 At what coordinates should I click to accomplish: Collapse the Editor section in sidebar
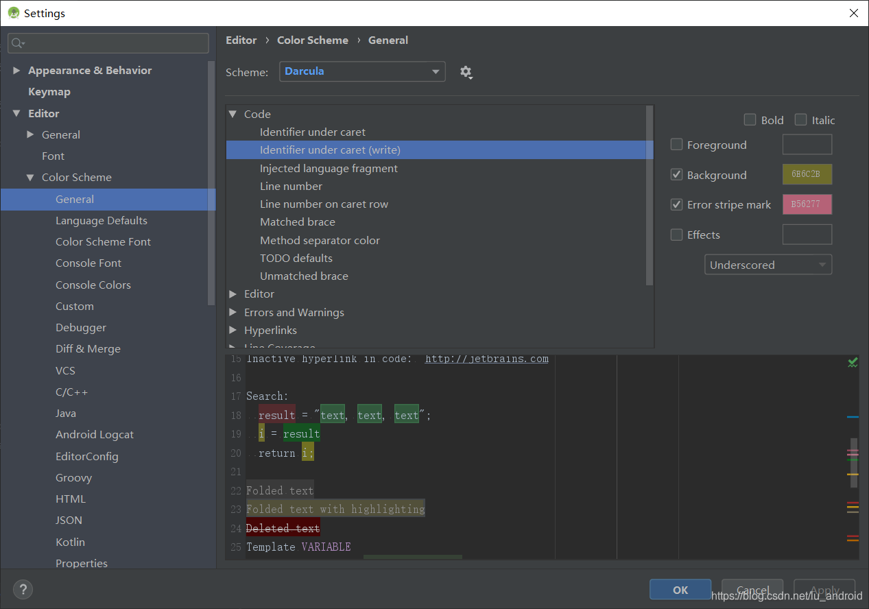(x=16, y=114)
